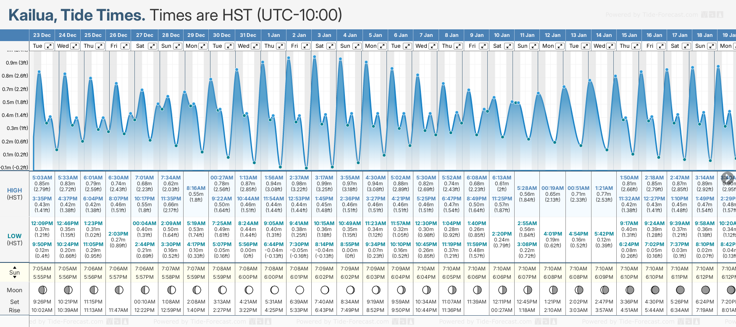Open expanded view for Thu 1 Jan
This screenshot has width=736, height=327.
[x=280, y=46]
